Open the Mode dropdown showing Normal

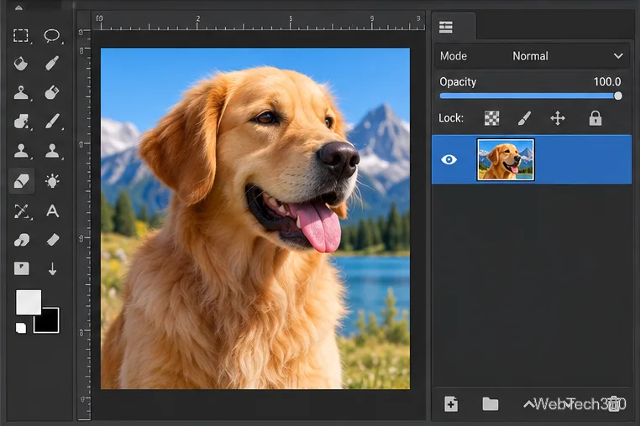532,56
